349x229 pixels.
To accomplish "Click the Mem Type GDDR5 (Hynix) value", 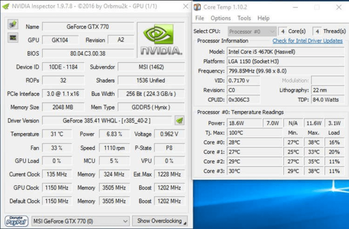I will tap(151, 107).
